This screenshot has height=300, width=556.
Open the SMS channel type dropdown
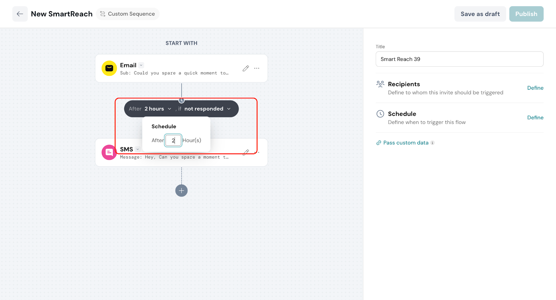click(138, 149)
